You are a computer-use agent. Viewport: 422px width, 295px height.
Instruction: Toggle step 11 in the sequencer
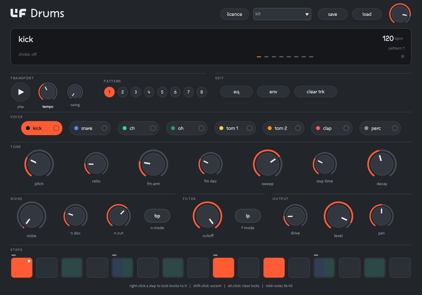[x=274, y=268]
